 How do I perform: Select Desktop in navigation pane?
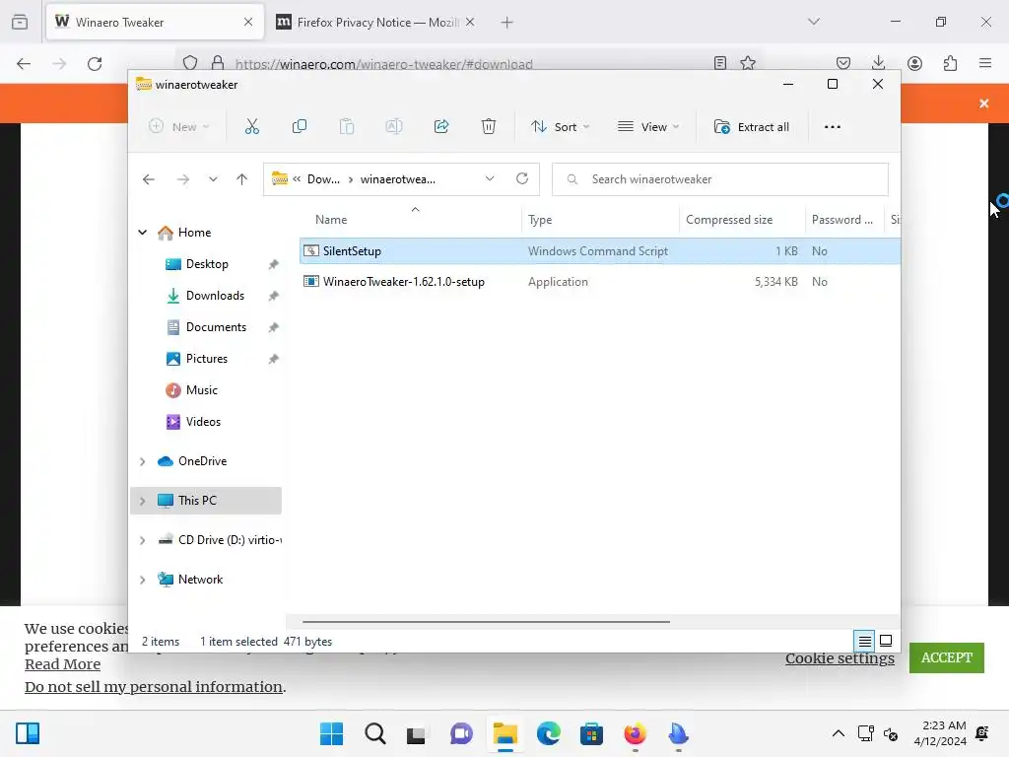pyautogui.click(x=207, y=264)
